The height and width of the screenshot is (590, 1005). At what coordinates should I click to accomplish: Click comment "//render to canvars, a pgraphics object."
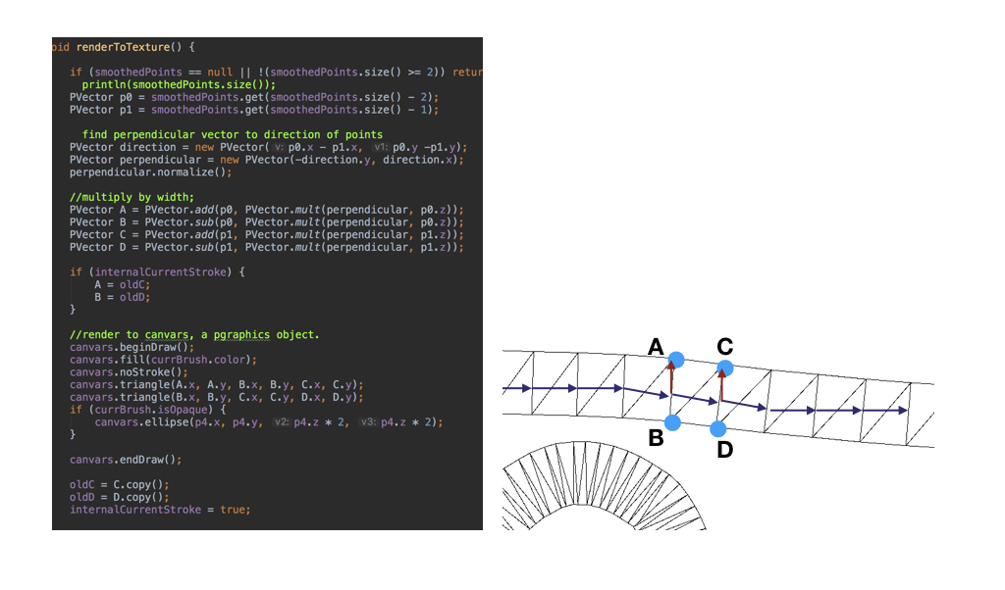pos(194,334)
